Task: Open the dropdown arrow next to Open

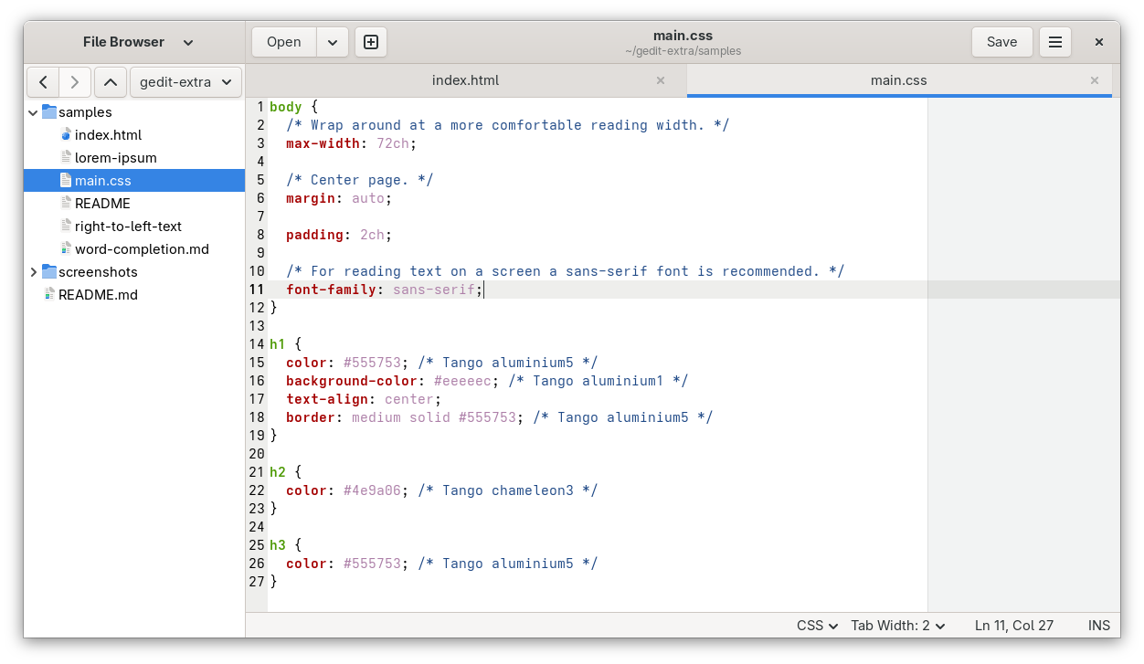Action: (x=333, y=41)
